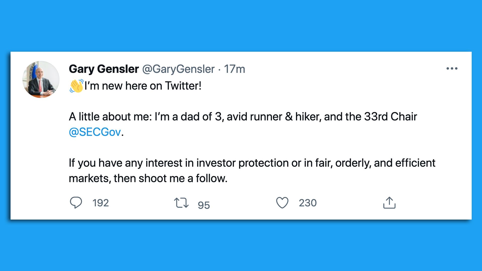Image resolution: width=482 pixels, height=271 pixels.
Task: Open the three-dot more options menu
Action: [x=452, y=69]
